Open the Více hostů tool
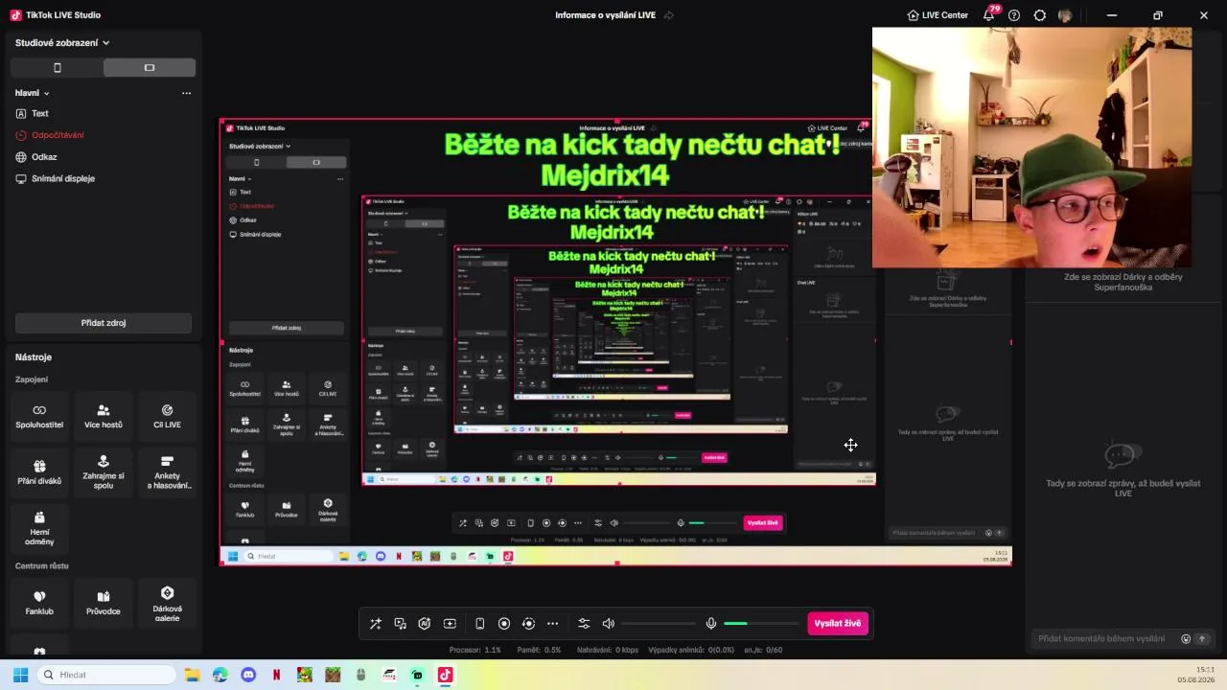The width and height of the screenshot is (1227, 690). pyautogui.click(x=104, y=417)
